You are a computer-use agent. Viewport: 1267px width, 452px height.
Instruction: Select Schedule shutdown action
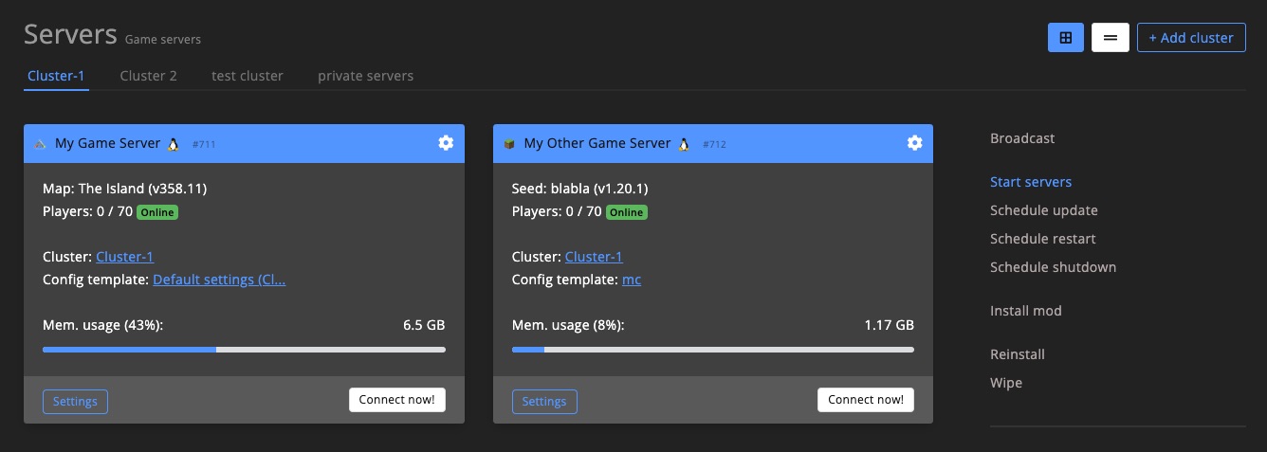[1053, 267]
